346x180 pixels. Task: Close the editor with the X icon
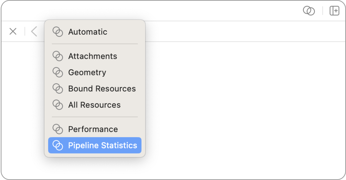point(13,31)
